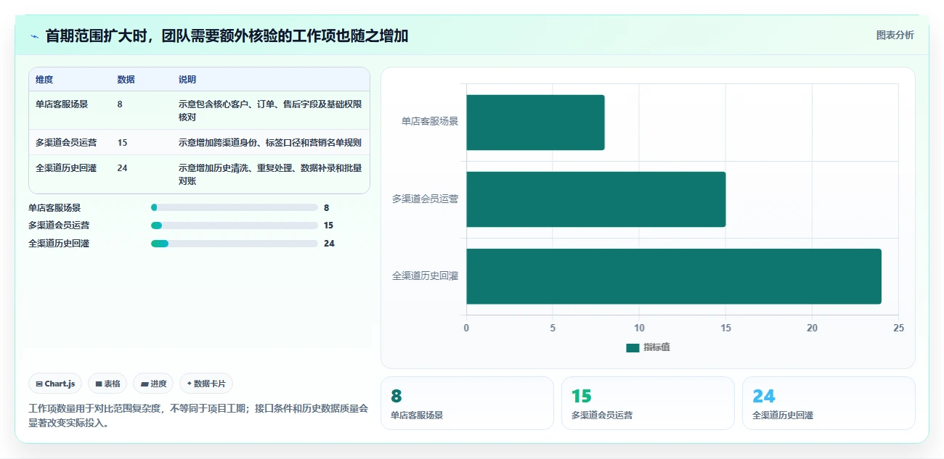Select the 数据卡片 tag chip
Screen dimensions: 944x459
point(206,384)
